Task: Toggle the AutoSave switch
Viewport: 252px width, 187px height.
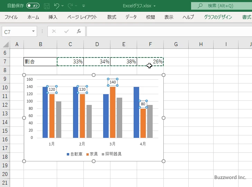Action: pyautogui.click(x=33, y=6)
